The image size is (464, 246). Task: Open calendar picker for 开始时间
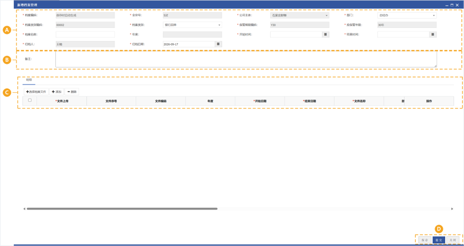click(x=326, y=34)
